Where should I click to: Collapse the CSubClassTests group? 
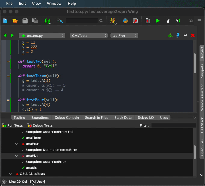click(x=11, y=174)
